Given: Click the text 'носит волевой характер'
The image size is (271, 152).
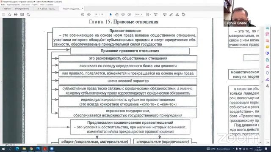Looking at the screenshot, I should click(x=128, y=81).
